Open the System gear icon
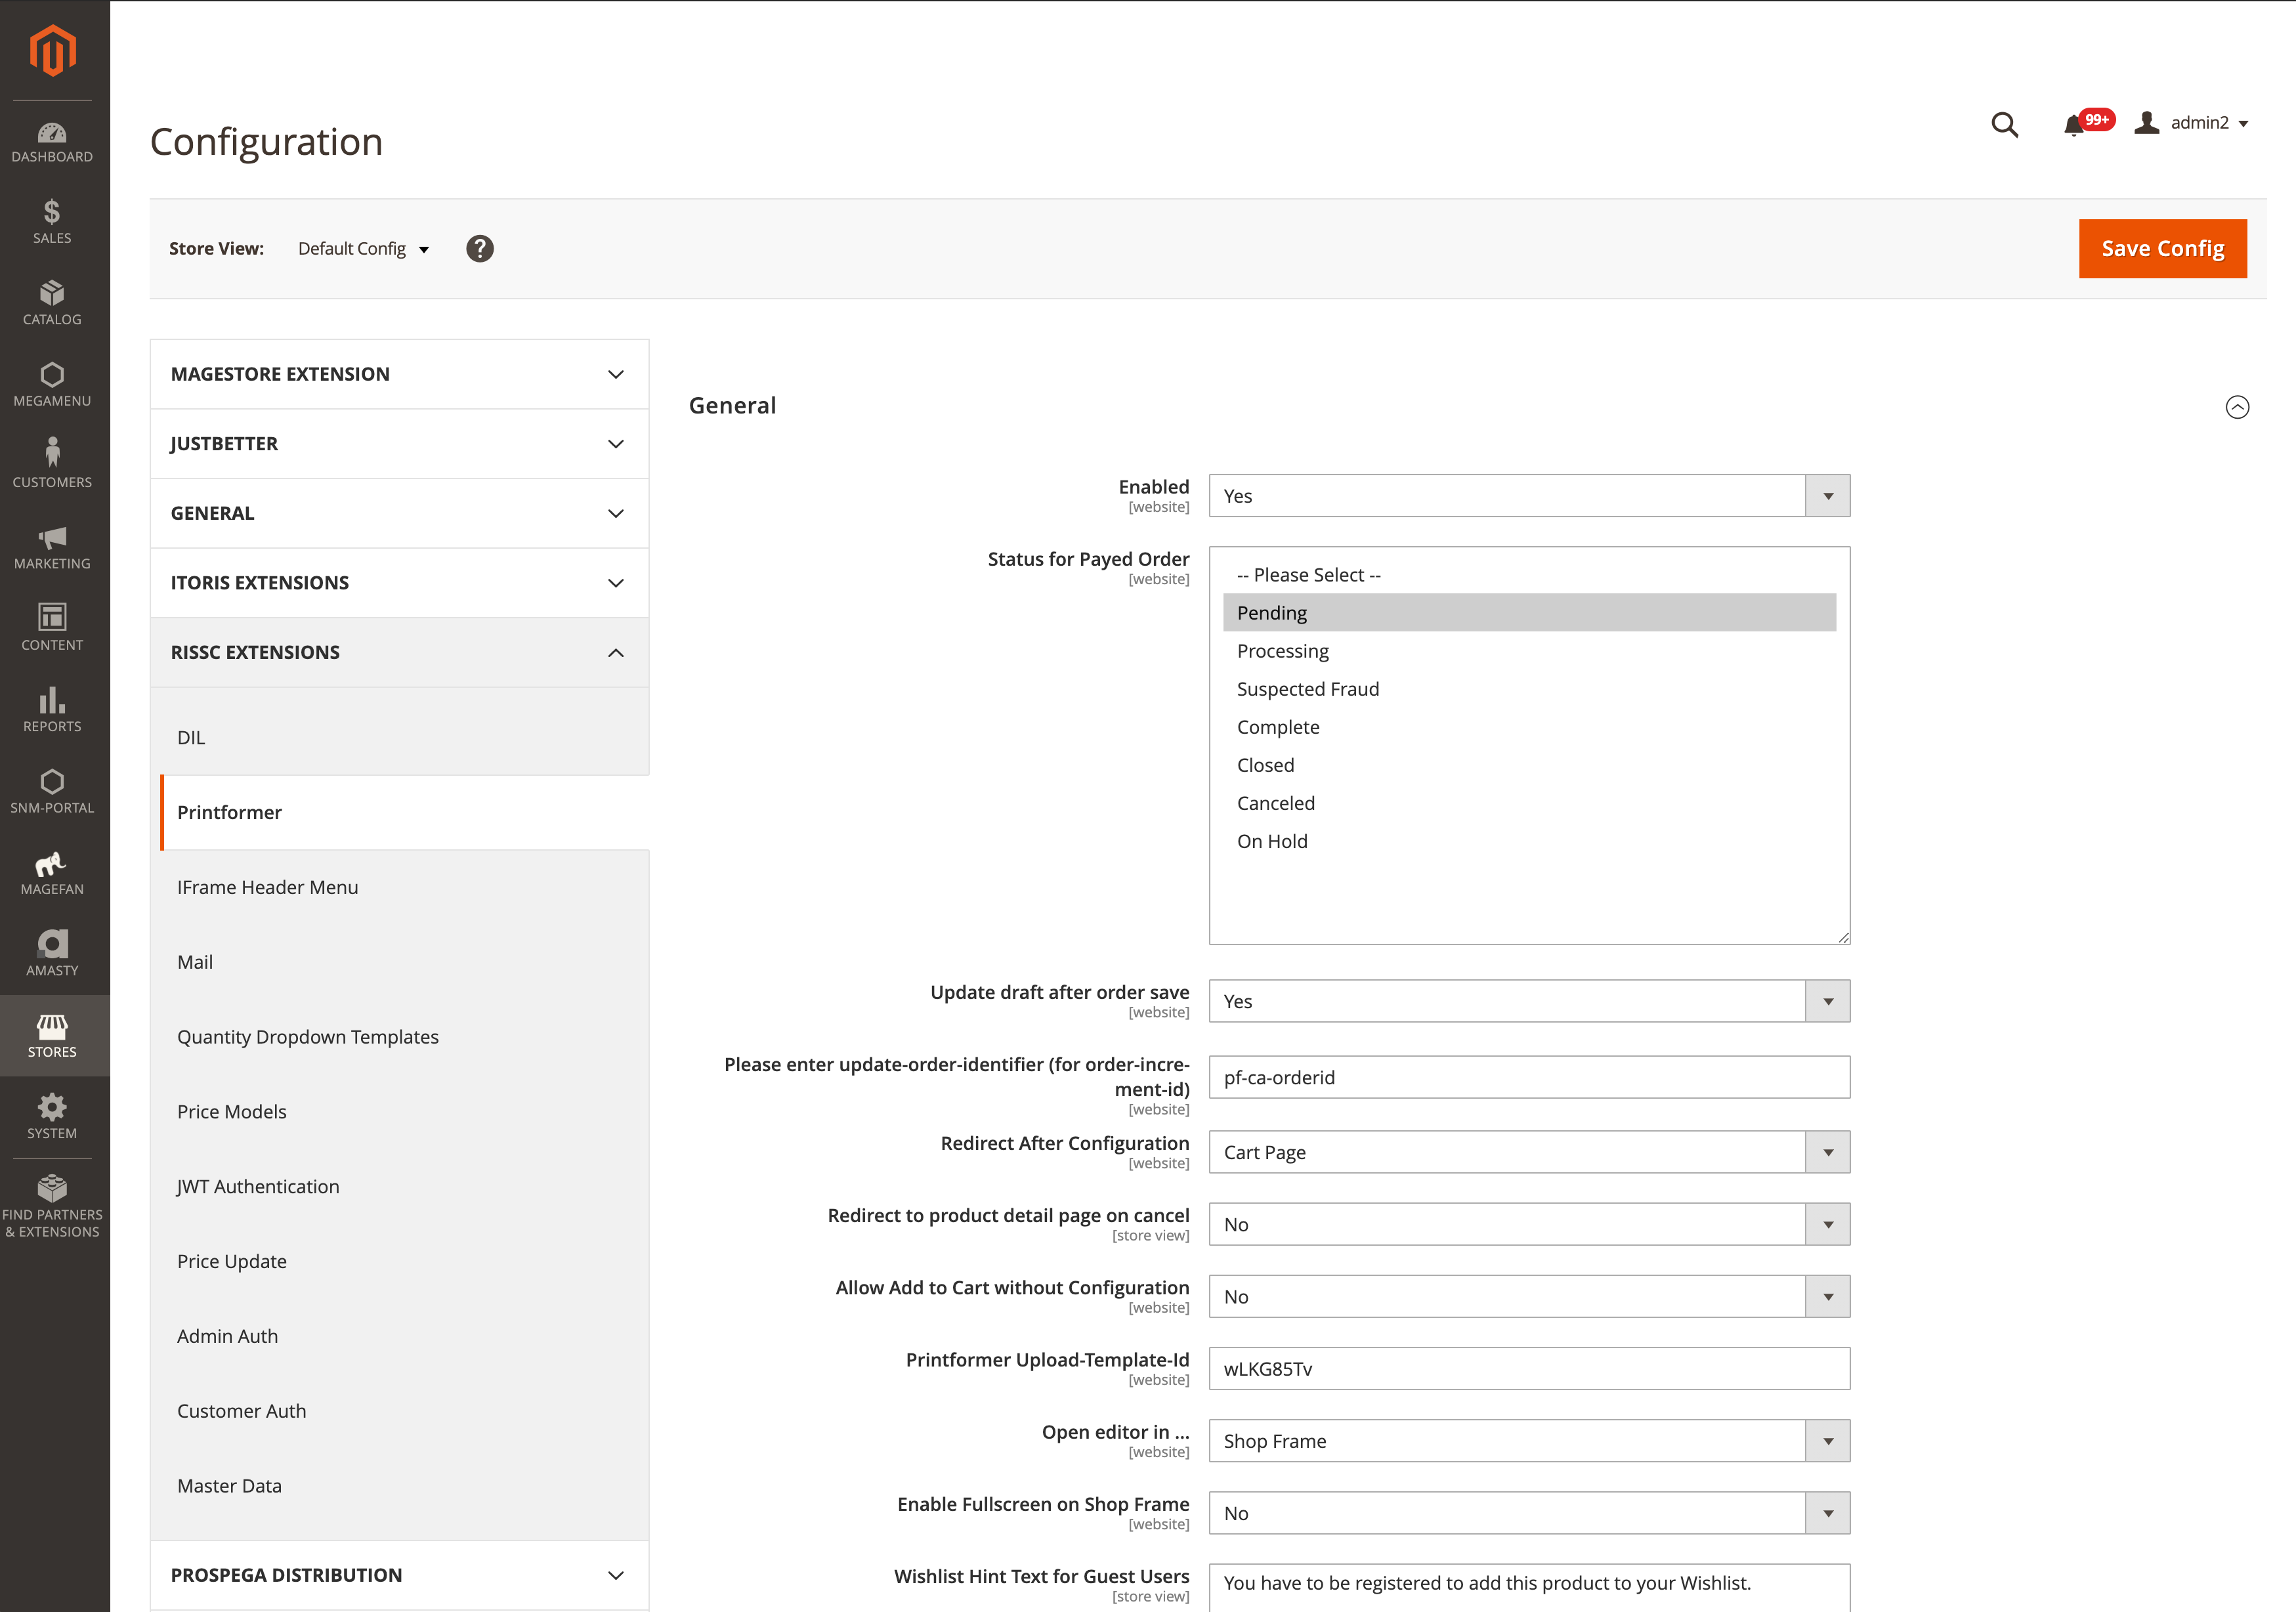The height and width of the screenshot is (1612, 2296). [52, 1107]
